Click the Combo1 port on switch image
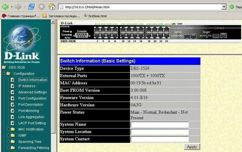The height and width of the screenshot is (152, 242). coord(194,36)
